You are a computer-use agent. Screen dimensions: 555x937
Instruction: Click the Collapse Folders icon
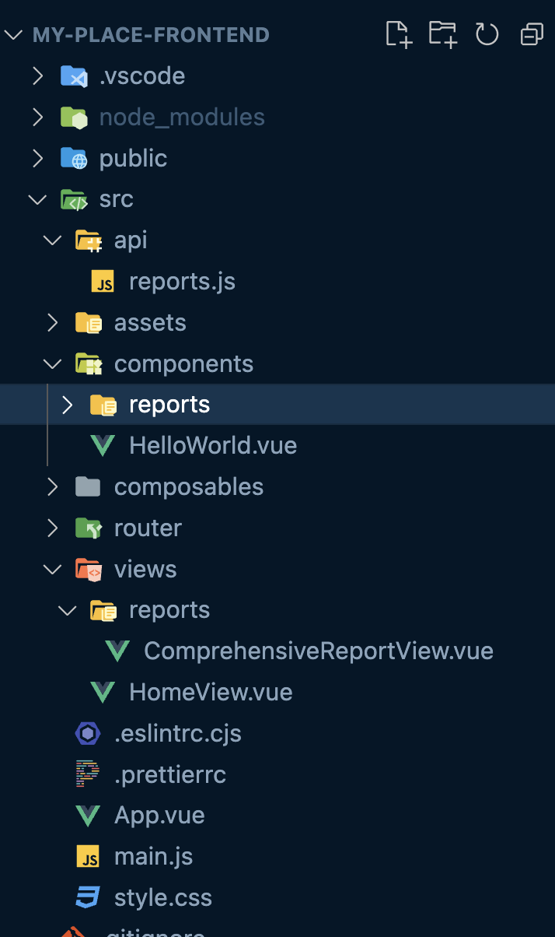pos(531,34)
